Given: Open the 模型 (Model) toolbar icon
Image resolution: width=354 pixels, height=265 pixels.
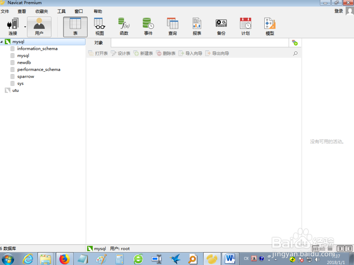Looking at the screenshot, I should pos(270,27).
